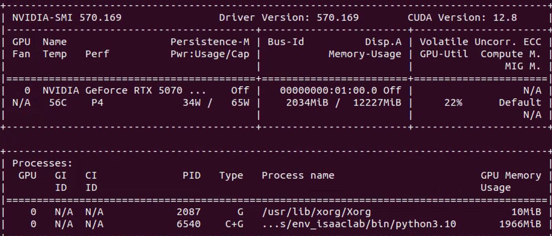Select the compute mode value 'Default'
The height and width of the screenshot is (236, 552).
coord(520,102)
